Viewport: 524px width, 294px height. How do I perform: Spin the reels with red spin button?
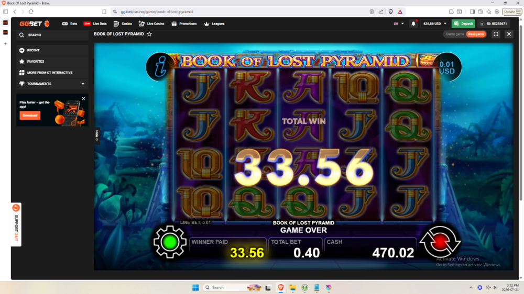tap(440, 242)
